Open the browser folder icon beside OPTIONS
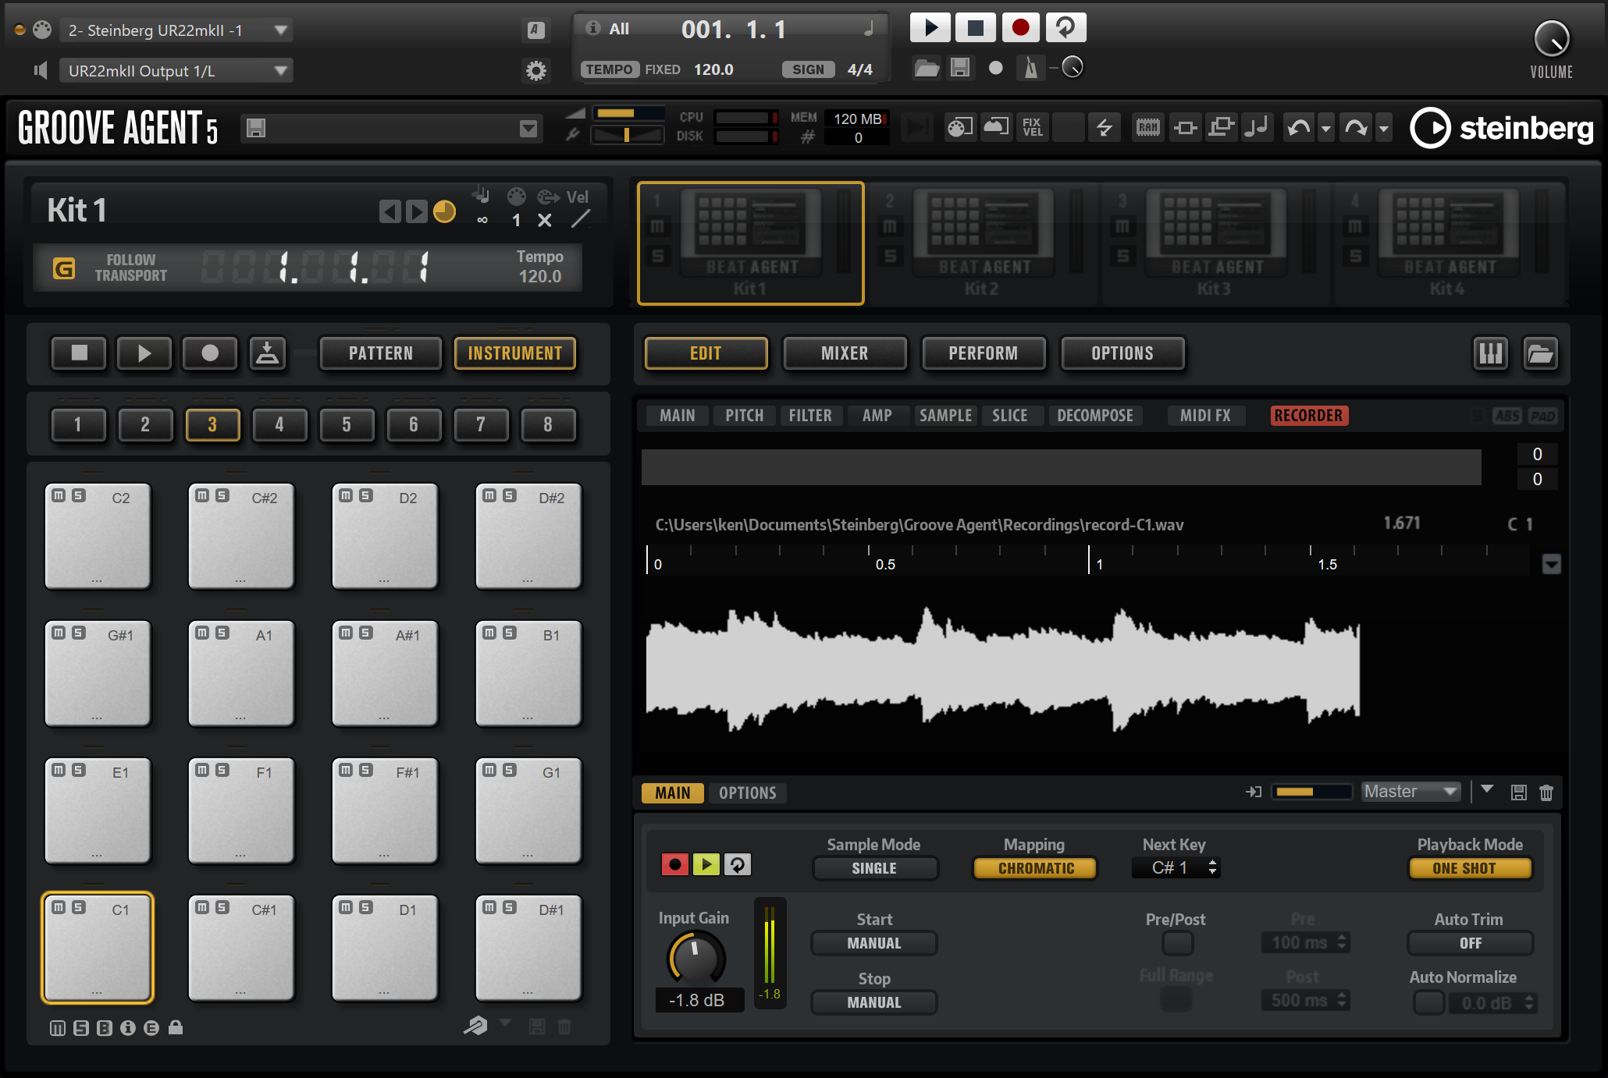The image size is (1608, 1078). pos(1541,353)
